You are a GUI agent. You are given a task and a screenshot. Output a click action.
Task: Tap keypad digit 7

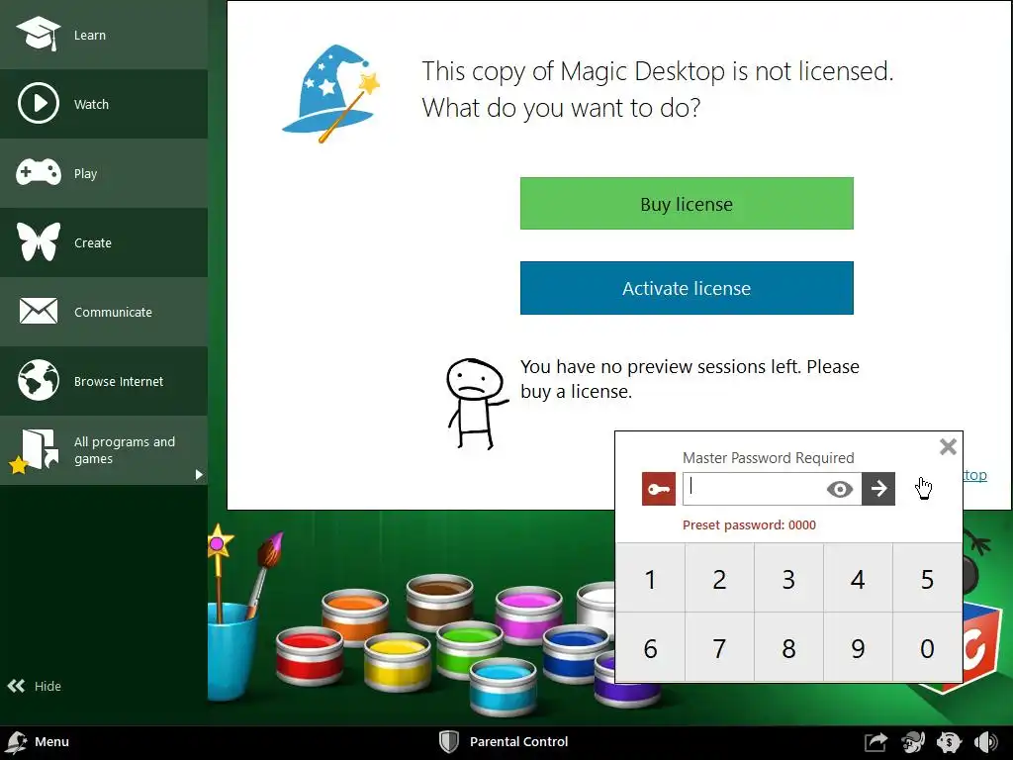pos(720,647)
